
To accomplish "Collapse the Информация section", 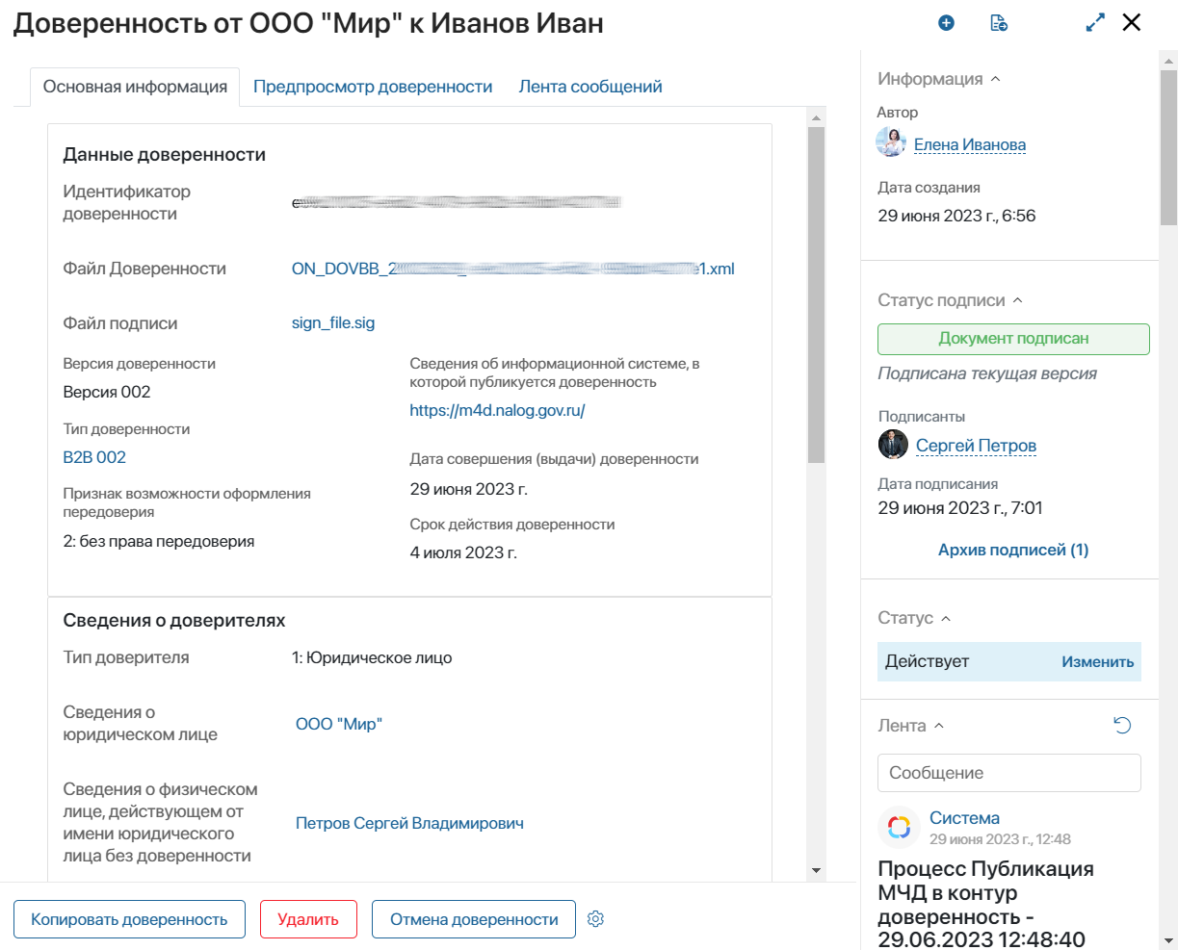I will point(996,80).
